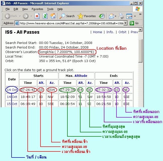Open the 14 Oct pass starting 18:49:17
The image size is (163, 161).
pyautogui.click(x=12, y=97)
